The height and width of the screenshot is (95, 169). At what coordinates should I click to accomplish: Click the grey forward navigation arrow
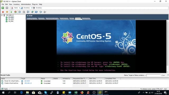tap(7, 8)
